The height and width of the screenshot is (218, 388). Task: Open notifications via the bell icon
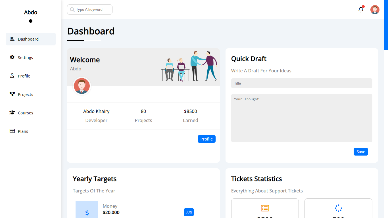(360, 10)
